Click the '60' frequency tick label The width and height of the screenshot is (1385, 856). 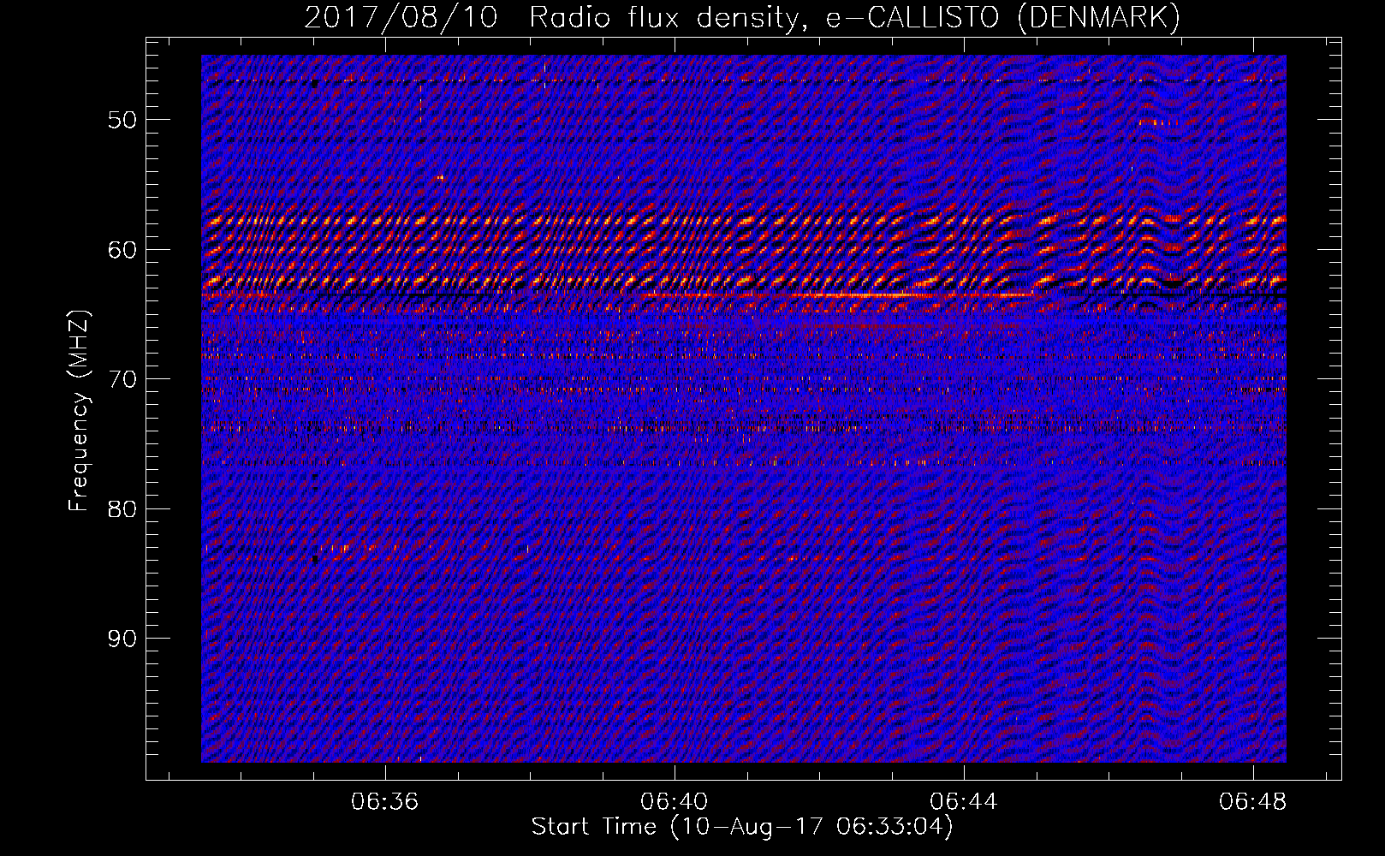pyautogui.click(x=122, y=250)
